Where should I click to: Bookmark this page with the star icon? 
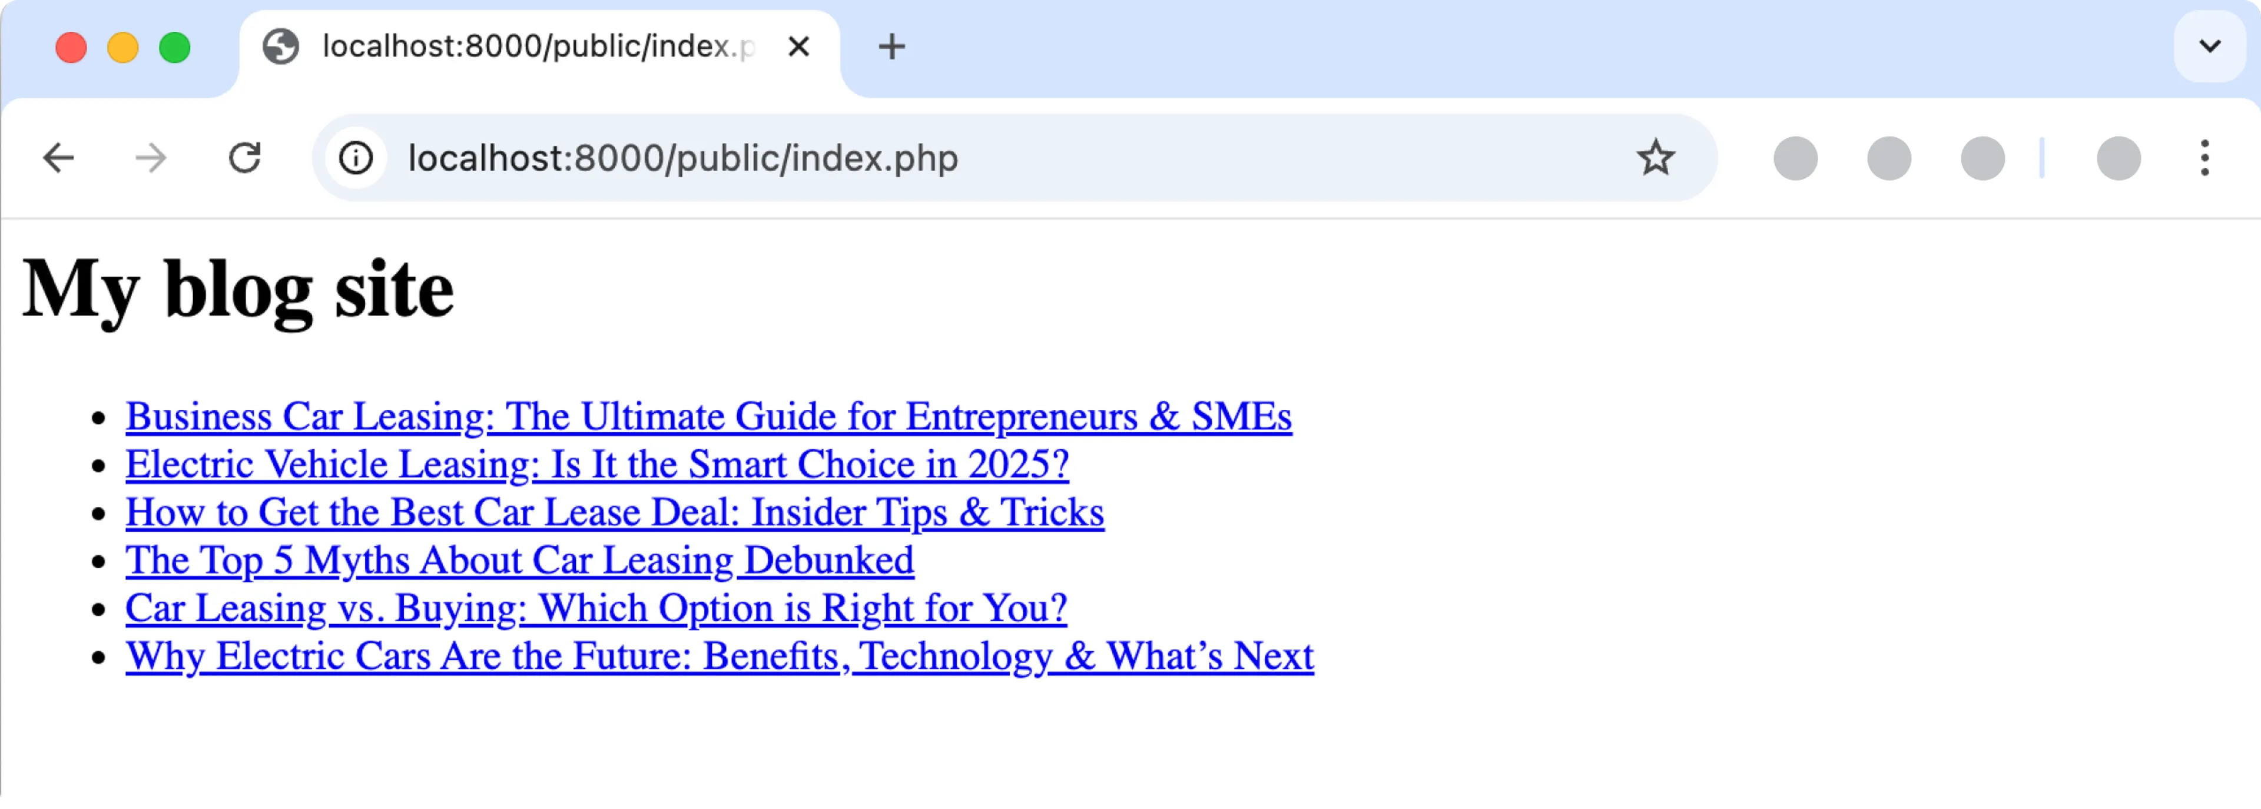coord(1653,158)
